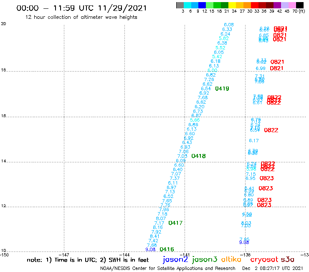This screenshot has height=272, width=309.
Task: Click the wave height value 6.33
Action: pyautogui.click(x=227, y=29)
